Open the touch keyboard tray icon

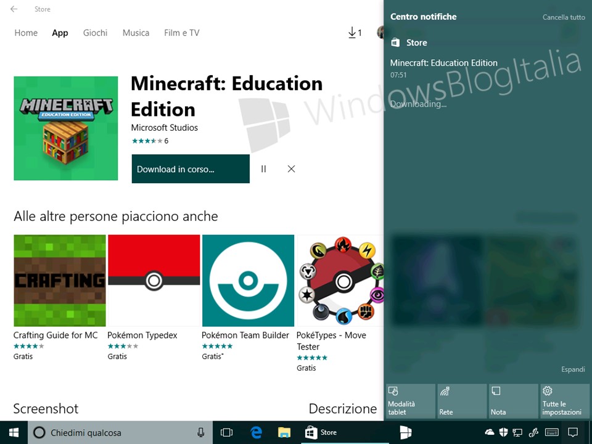click(x=552, y=432)
